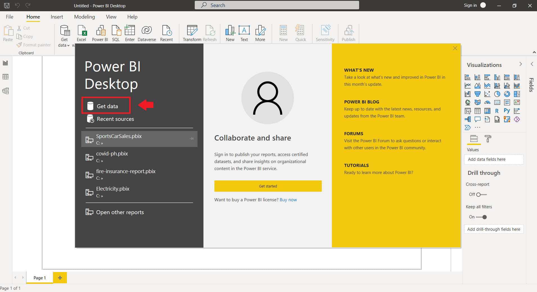Click the Save icon in title bar
Image resolution: width=537 pixels, height=292 pixels.
tap(7, 5)
